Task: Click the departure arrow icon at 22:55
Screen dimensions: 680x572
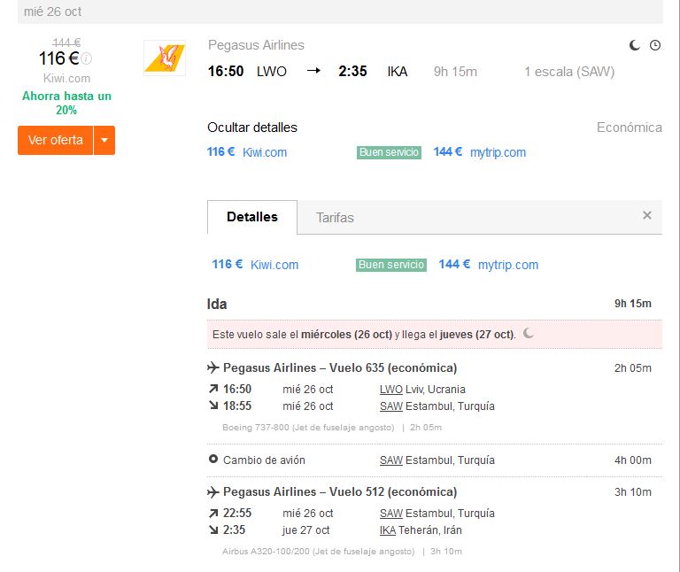Action: [x=213, y=513]
